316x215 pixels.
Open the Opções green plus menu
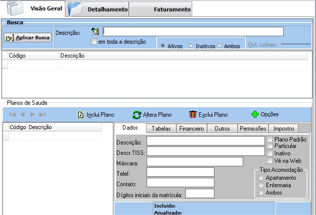point(255,114)
